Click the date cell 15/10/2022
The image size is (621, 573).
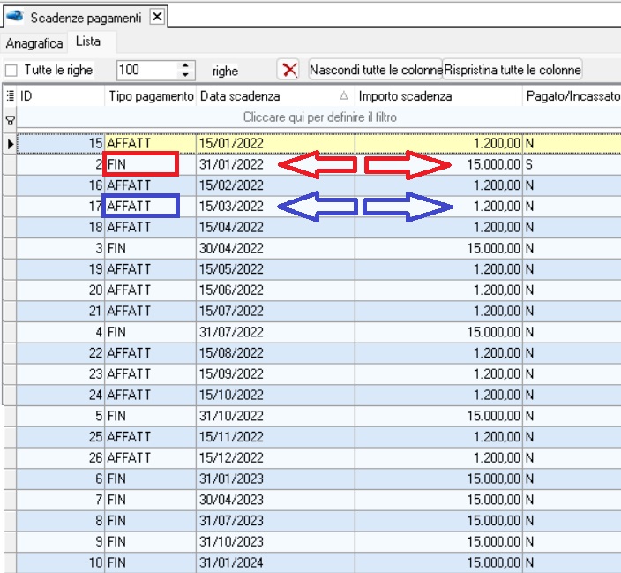275,395
